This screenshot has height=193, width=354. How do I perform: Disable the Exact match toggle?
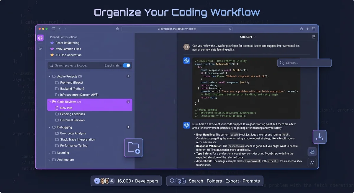tap(127, 65)
